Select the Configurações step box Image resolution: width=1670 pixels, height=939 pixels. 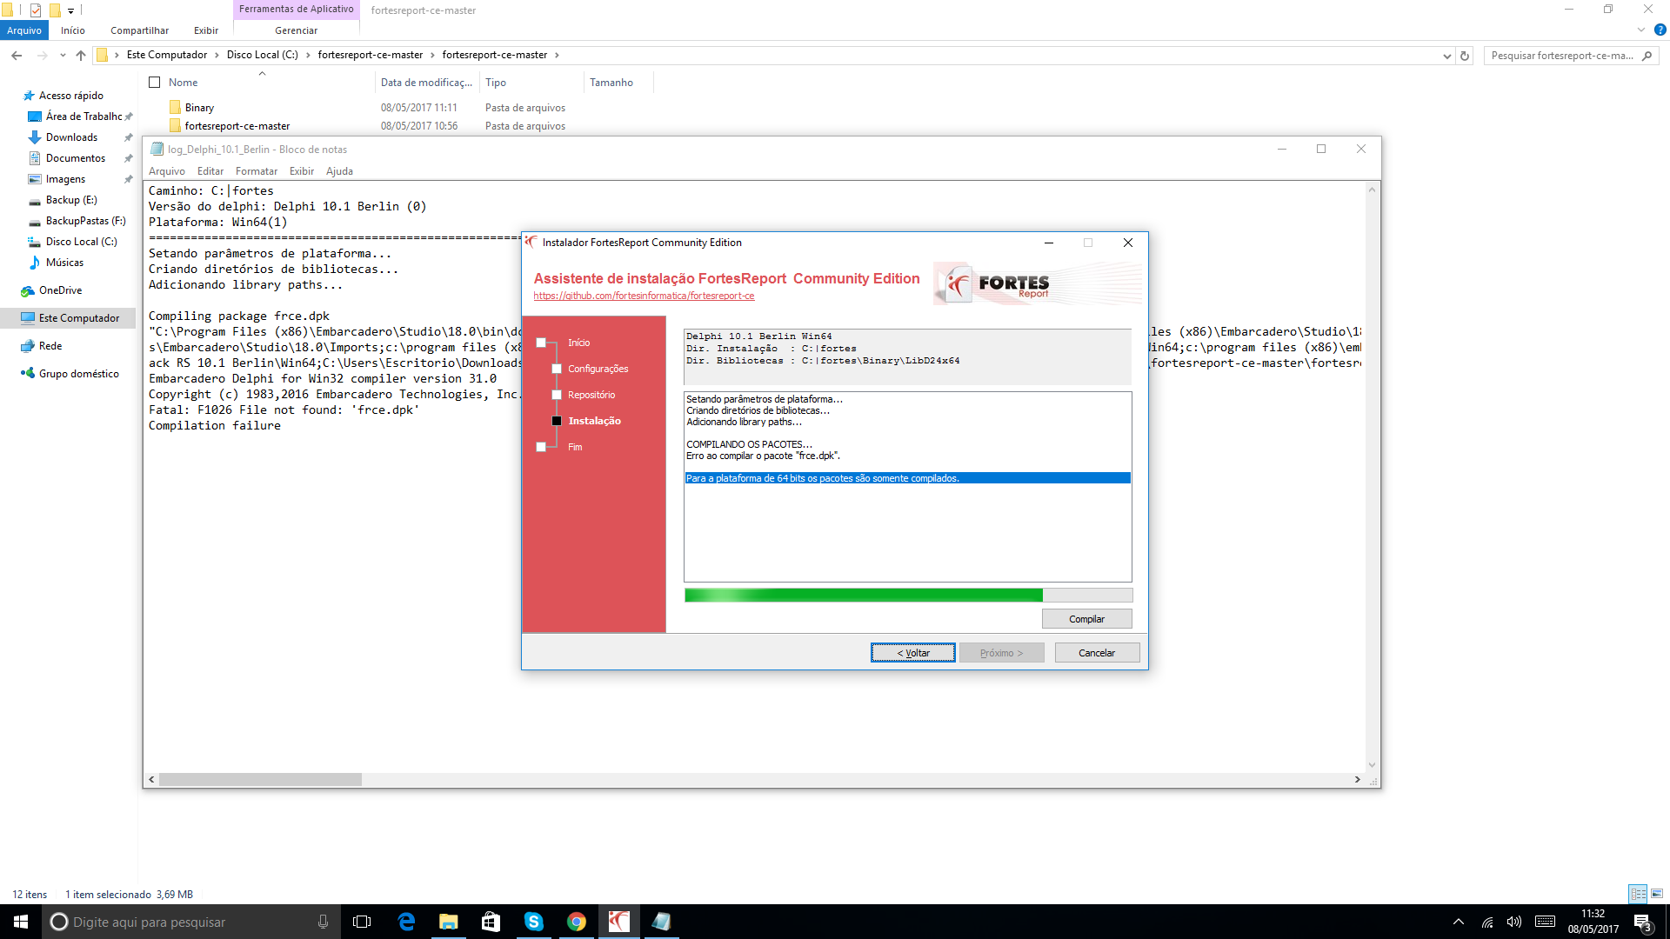[x=557, y=369]
